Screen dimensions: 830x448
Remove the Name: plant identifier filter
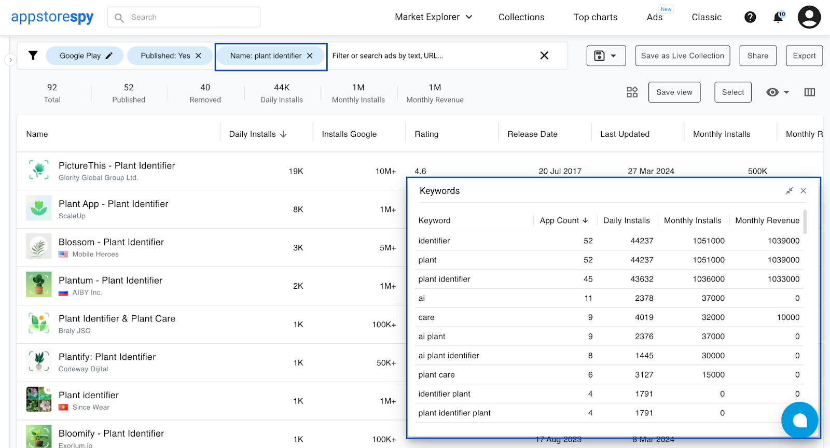(x=310, y=55)
